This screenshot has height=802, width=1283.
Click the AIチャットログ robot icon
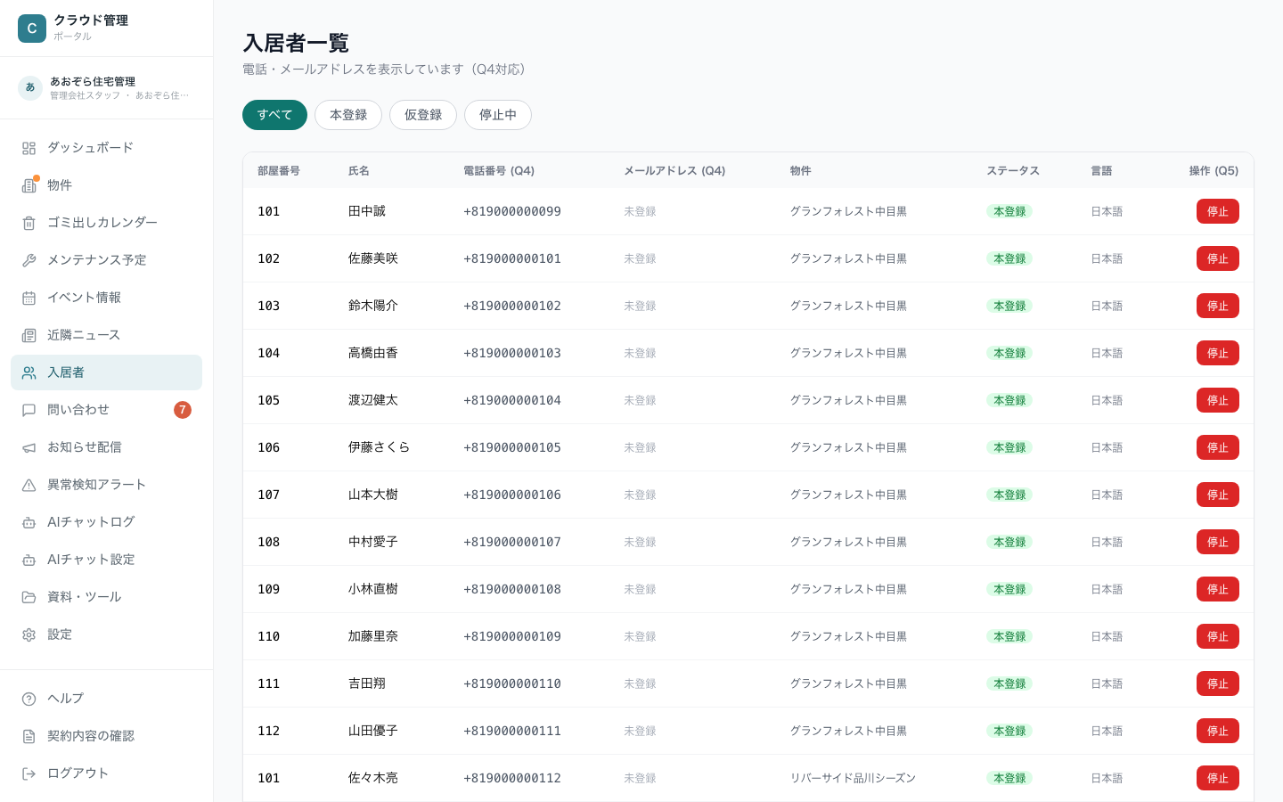pos(29,522)
